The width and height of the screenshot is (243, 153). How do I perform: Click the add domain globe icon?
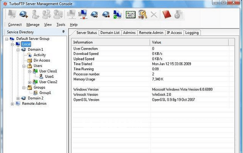click(23, 14)
